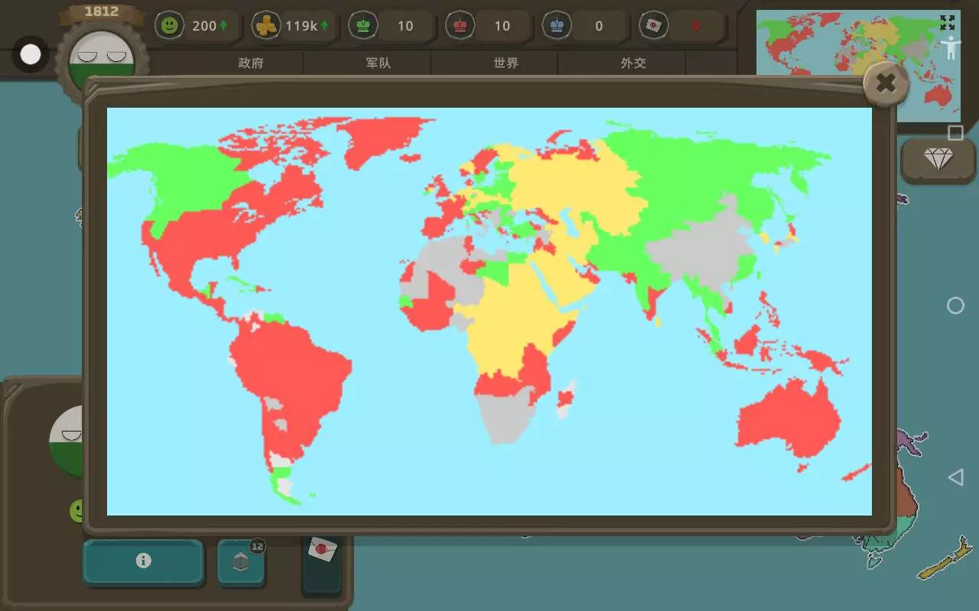Click the white circle button at top-left
The width and height of the screenshot is (979, 611).
(x=31, y=54)
